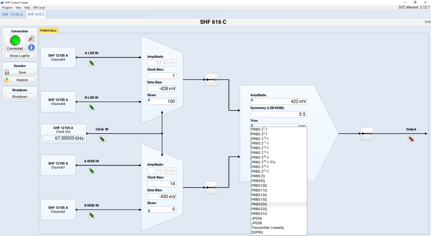Pick Transmitter Linearity from the list

click(x=268, y=228)
